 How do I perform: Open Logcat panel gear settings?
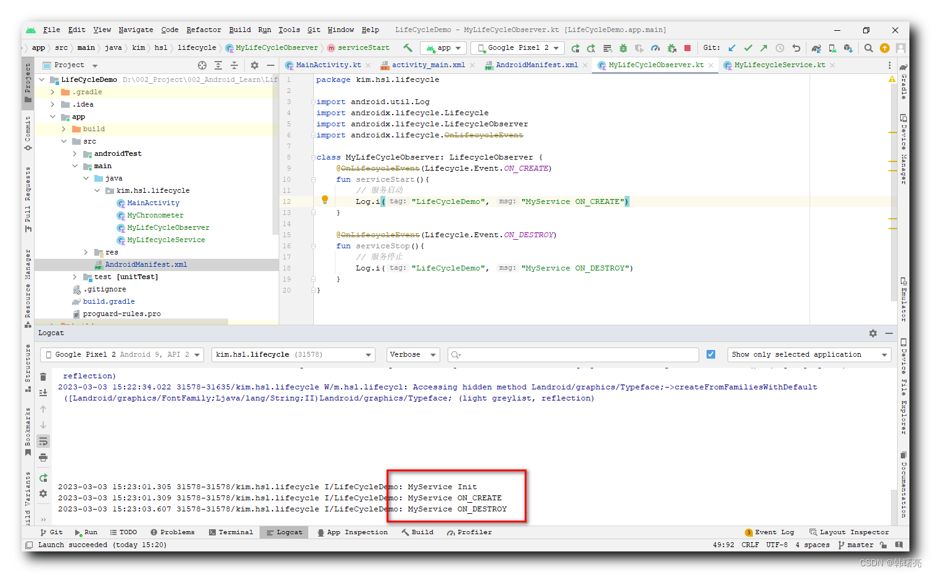coord(873,333)
